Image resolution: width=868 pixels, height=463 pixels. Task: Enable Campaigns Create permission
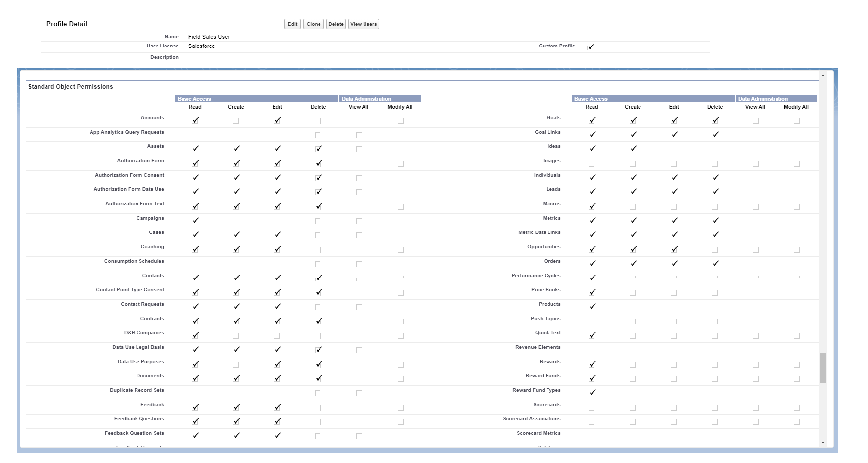(x=236, y=221)
